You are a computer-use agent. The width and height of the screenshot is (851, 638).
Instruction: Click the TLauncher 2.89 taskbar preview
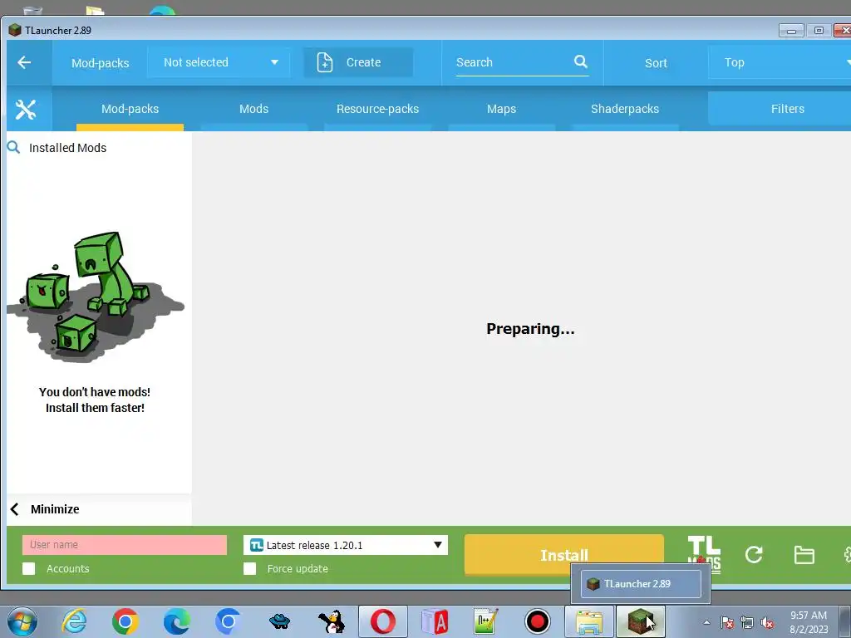coord(641,584)
